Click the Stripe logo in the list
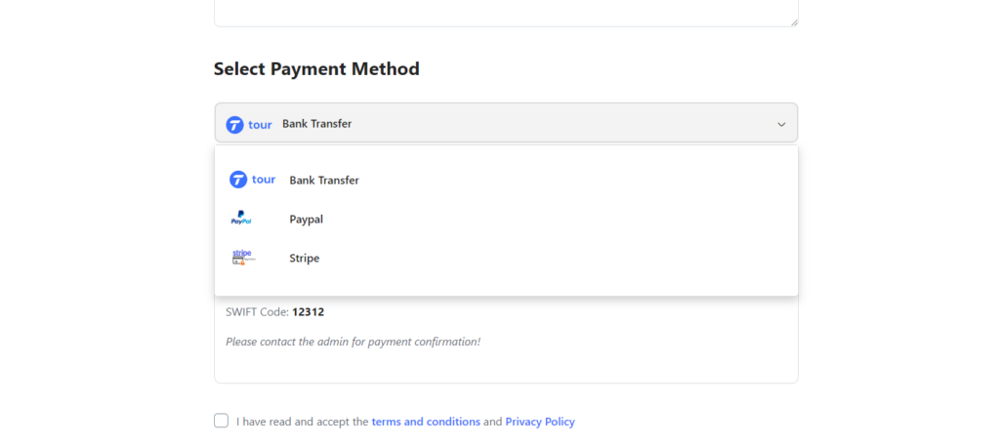 point(243,258)
